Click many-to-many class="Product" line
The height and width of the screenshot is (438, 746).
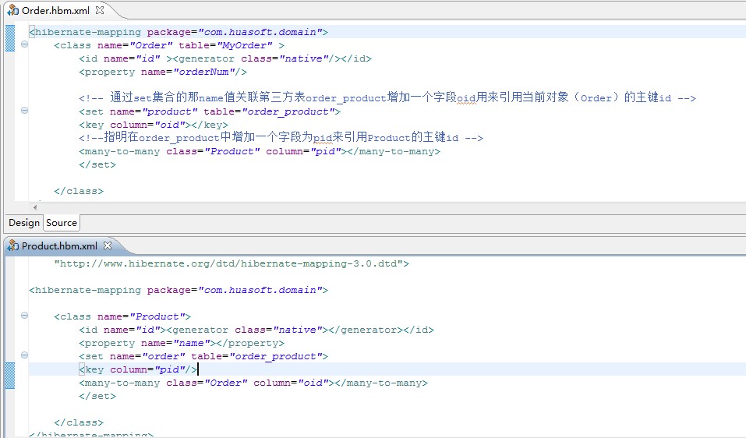(260, 152)
